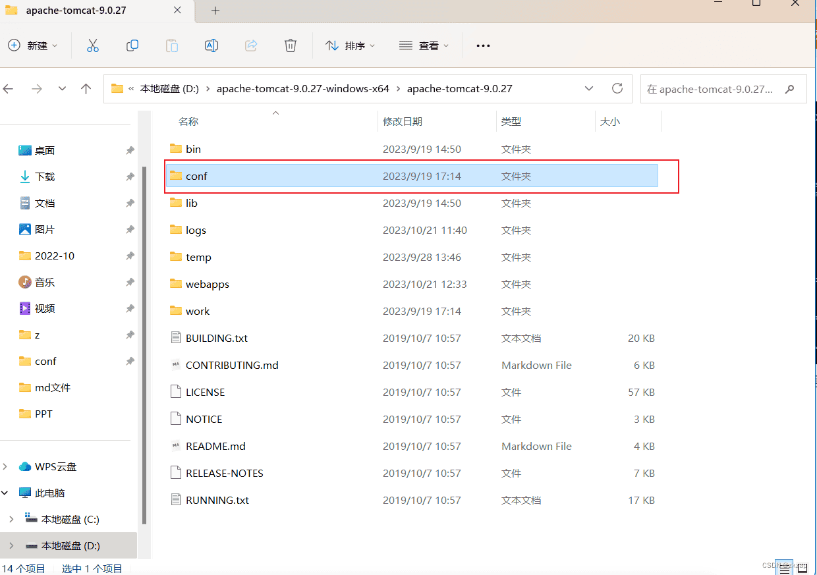This screenshot has height=575, width=817.
Task: Sort by 修改日期 column header
Action: pyautogui.click(x=403, y=121)
